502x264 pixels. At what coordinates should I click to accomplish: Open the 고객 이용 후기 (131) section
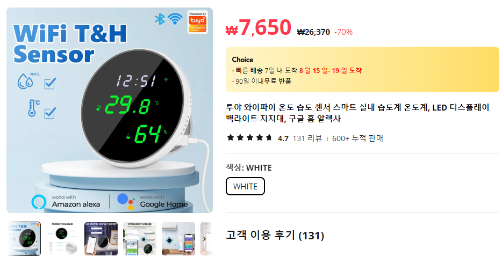click(x=275, y=235)
